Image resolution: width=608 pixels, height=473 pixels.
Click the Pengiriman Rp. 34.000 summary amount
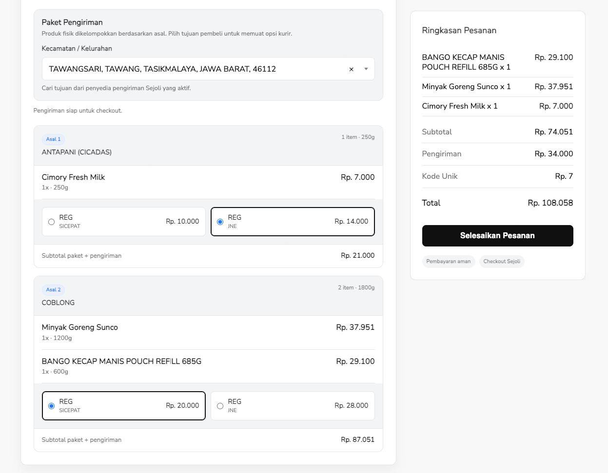[x=553, y=154]
